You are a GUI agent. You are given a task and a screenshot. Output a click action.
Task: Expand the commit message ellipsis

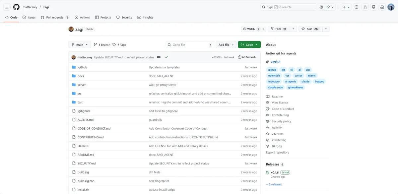click(x=159, y=57)
